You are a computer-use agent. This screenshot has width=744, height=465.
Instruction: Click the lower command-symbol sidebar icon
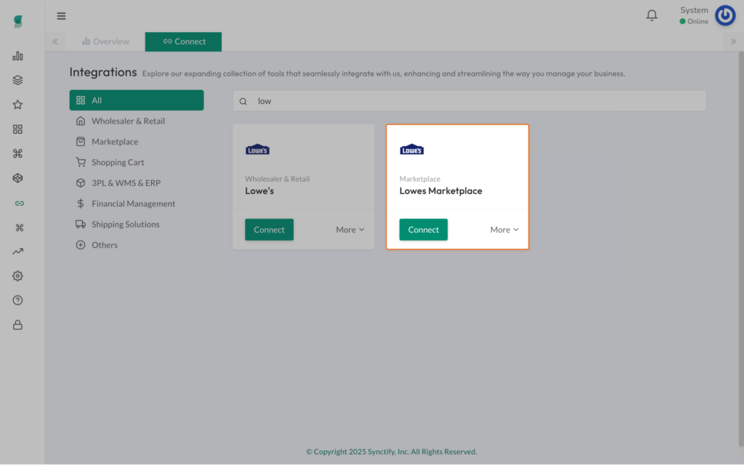20,227
